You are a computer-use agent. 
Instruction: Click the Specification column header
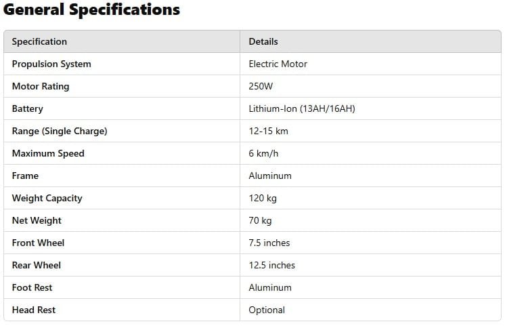(39, 41)
